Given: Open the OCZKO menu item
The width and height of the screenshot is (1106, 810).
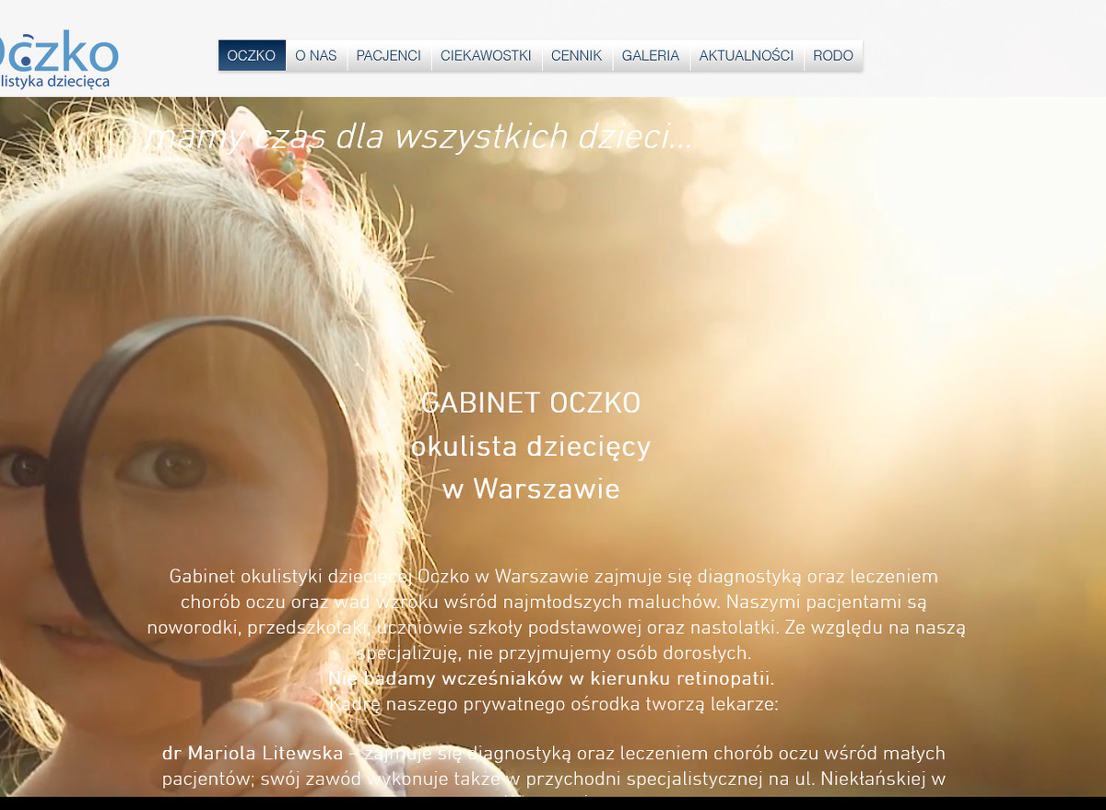Looking at the screenshot, I should (252, 55).
